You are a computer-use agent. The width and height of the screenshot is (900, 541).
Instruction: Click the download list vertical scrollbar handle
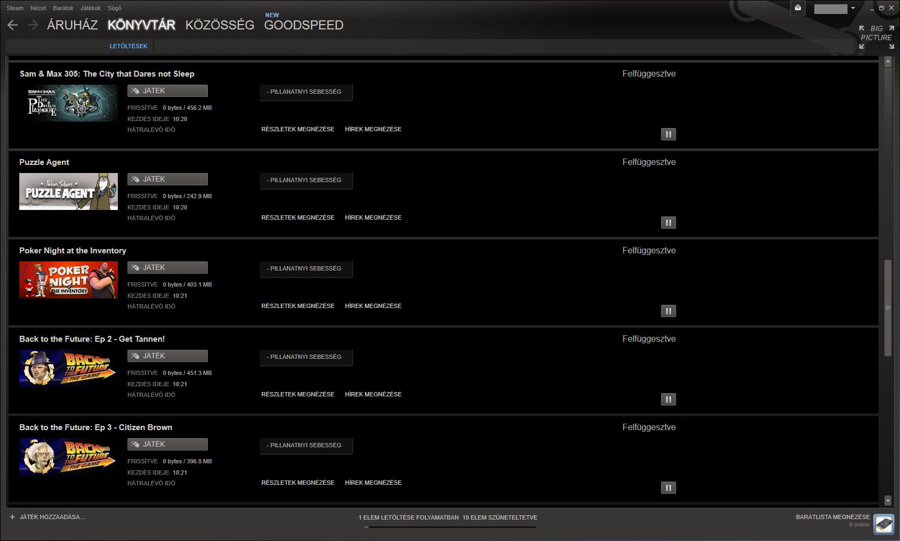tap(888, 307)
